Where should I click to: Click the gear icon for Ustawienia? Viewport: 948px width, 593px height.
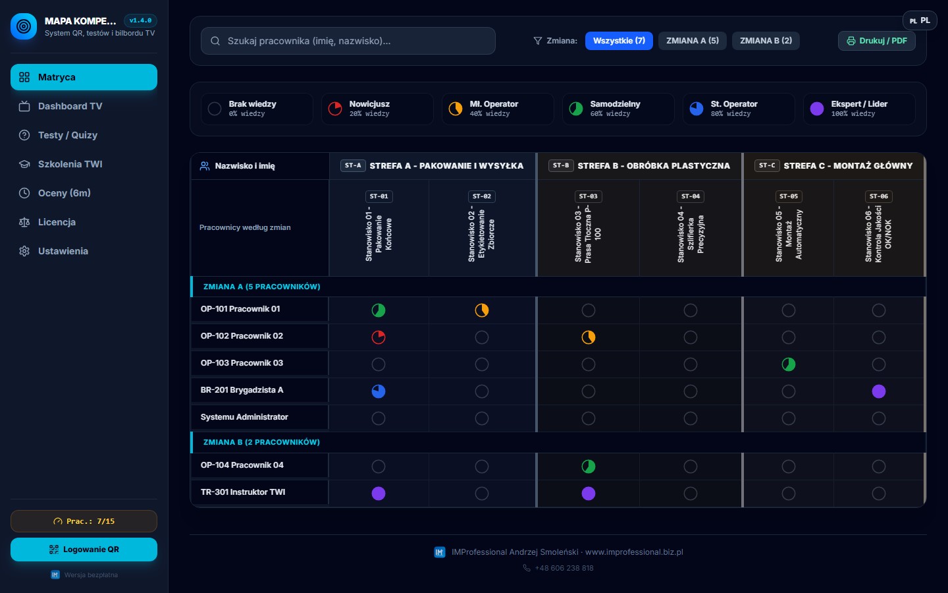(24, 251)
